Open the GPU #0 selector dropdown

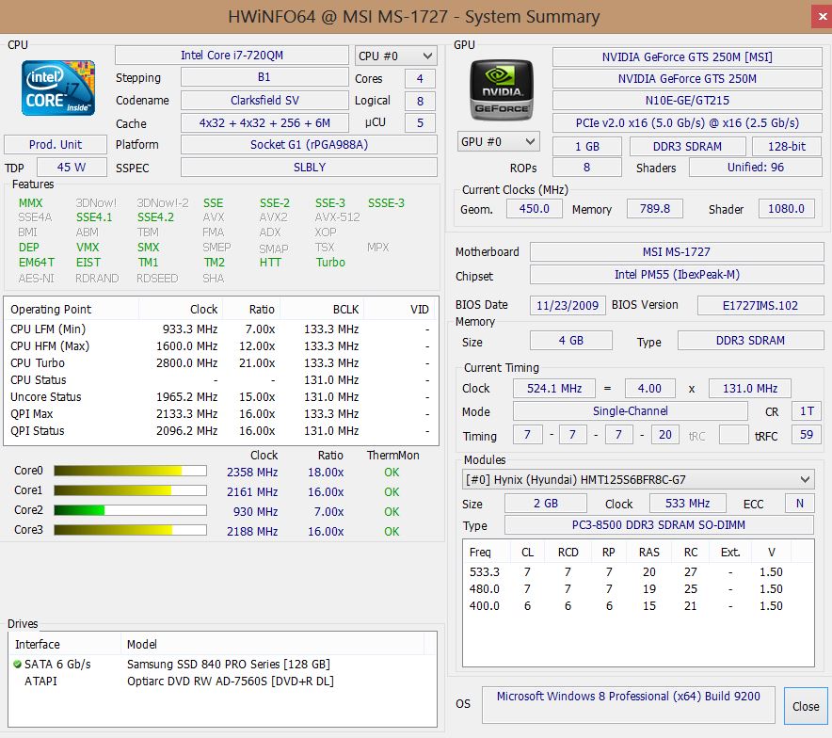tap(498, 141)
